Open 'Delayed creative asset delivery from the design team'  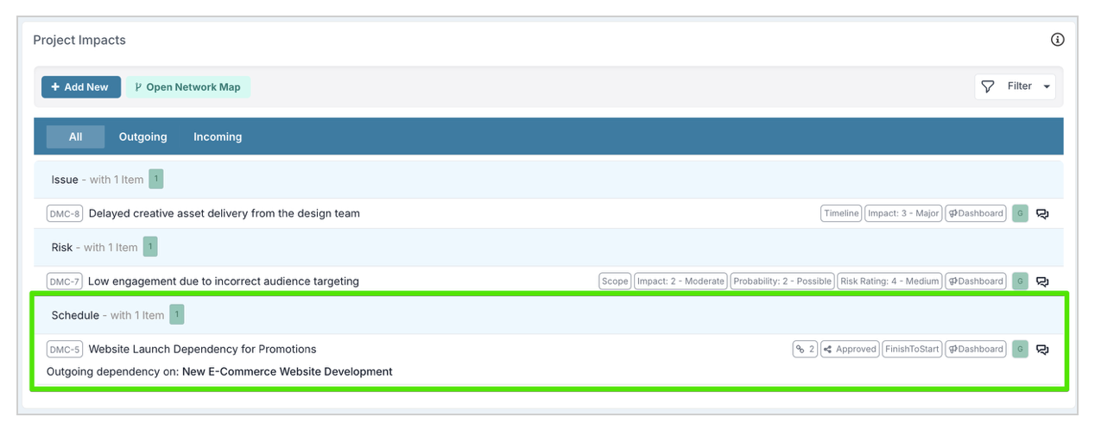coord(225,213)
